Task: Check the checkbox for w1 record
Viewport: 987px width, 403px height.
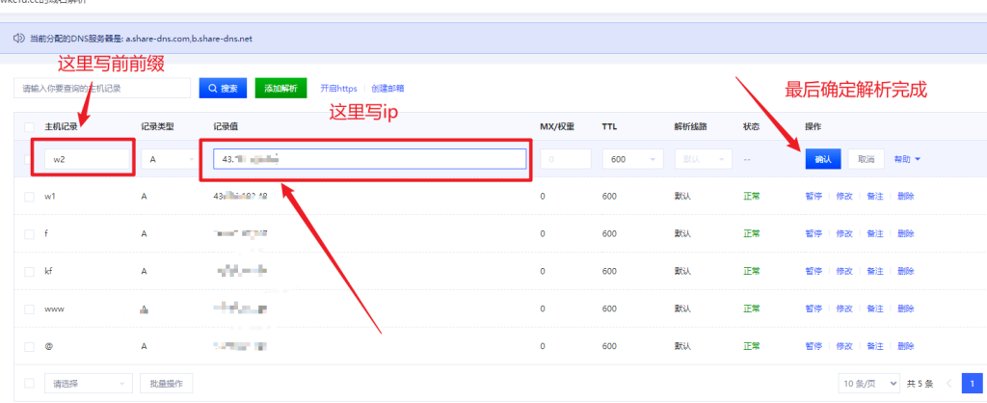Action: (x=29, y=196)
